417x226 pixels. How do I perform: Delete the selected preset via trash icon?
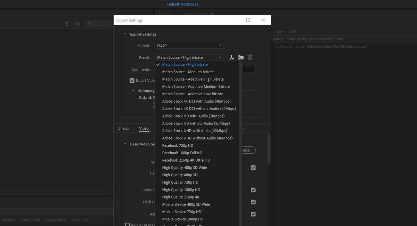coord(250,57)
